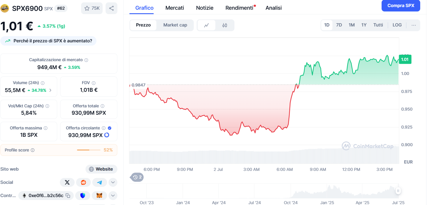This screenshot has width=427, height=205.
Task: Select the 1M time range
Action: [x=352, y=25]
